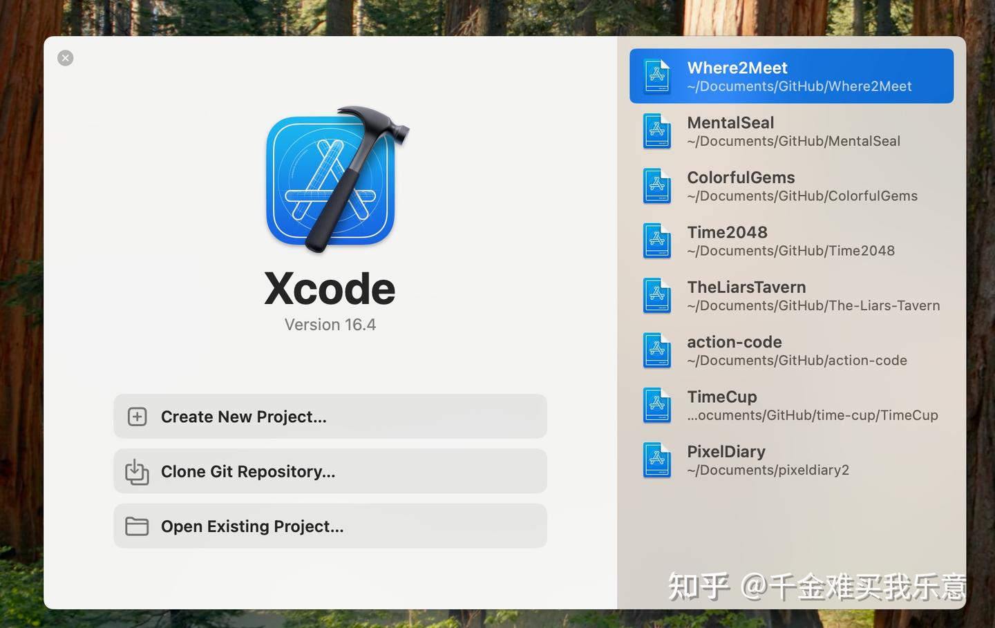Click the path ending in time-cup/TimeCup

click(x=813, y=415)
